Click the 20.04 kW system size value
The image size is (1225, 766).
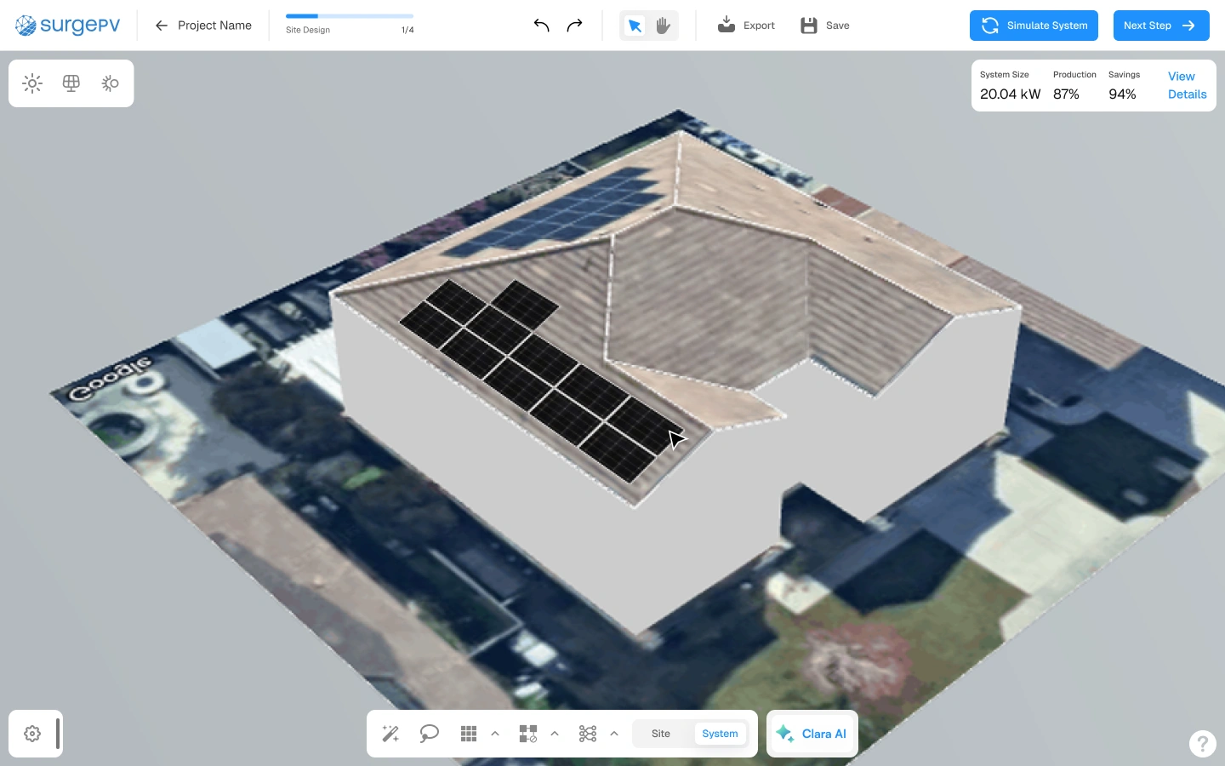coord(1010,94)
